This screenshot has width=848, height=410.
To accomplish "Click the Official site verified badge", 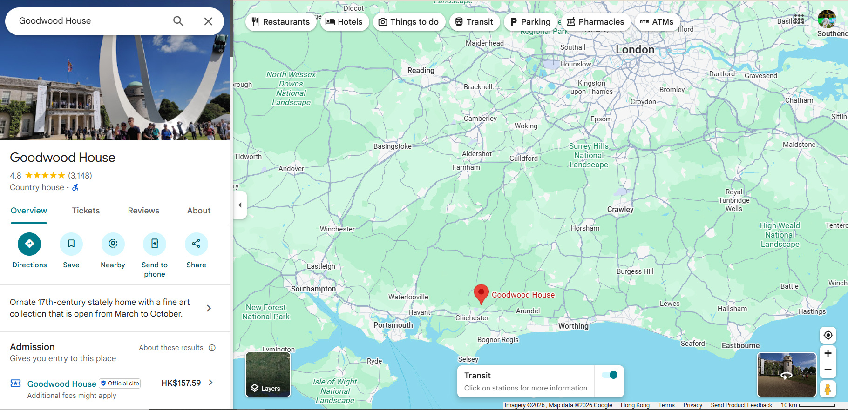I will pyautogui.click(x=120, y=384).
